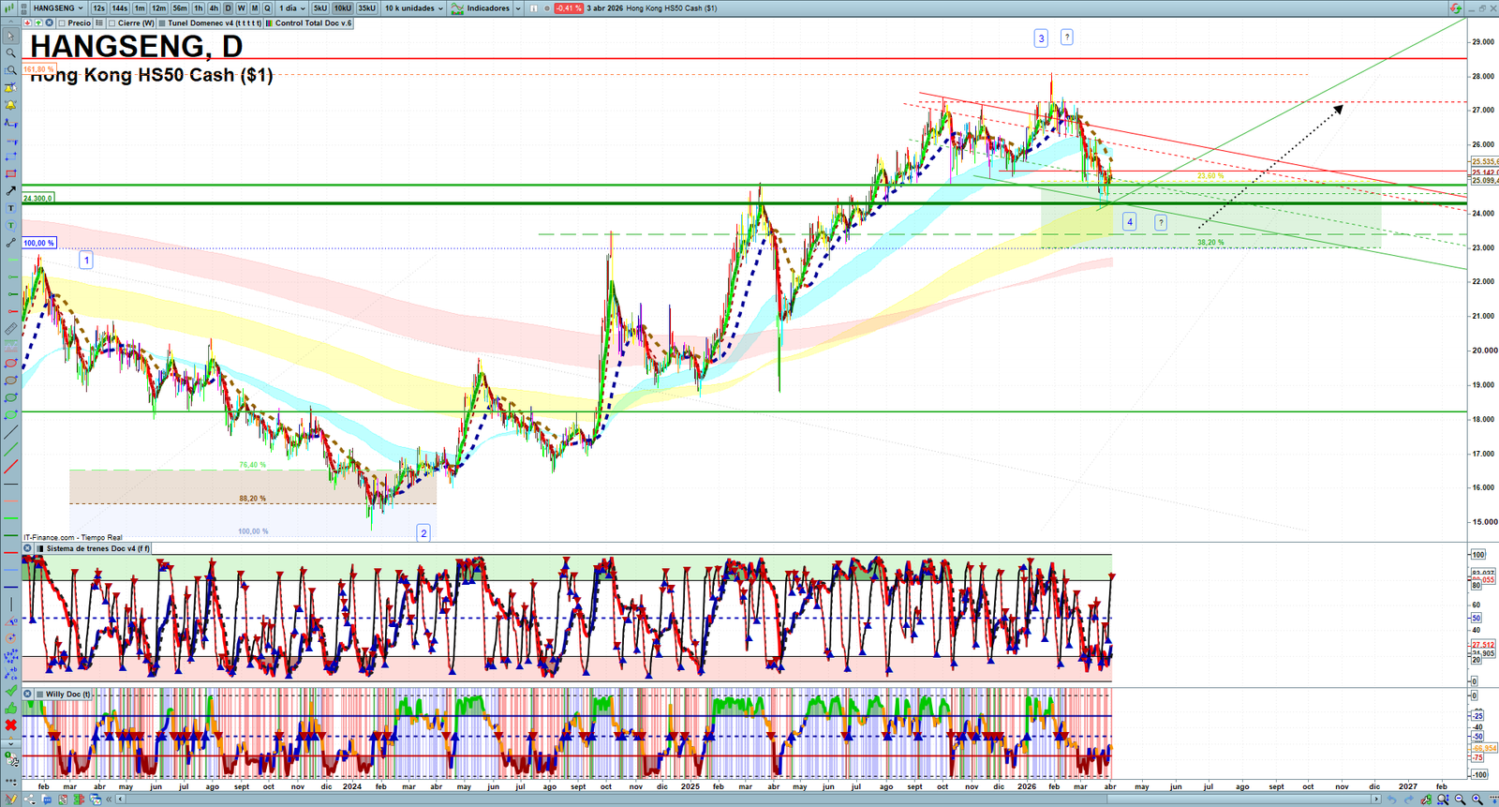Open the share icon in bottom bar

point(29,800)
